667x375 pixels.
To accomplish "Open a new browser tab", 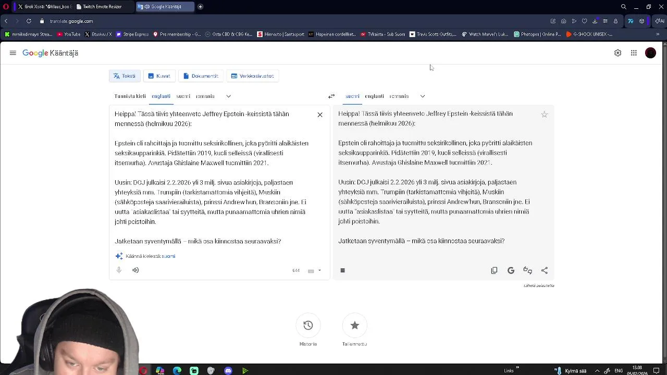I will (200, 7).
